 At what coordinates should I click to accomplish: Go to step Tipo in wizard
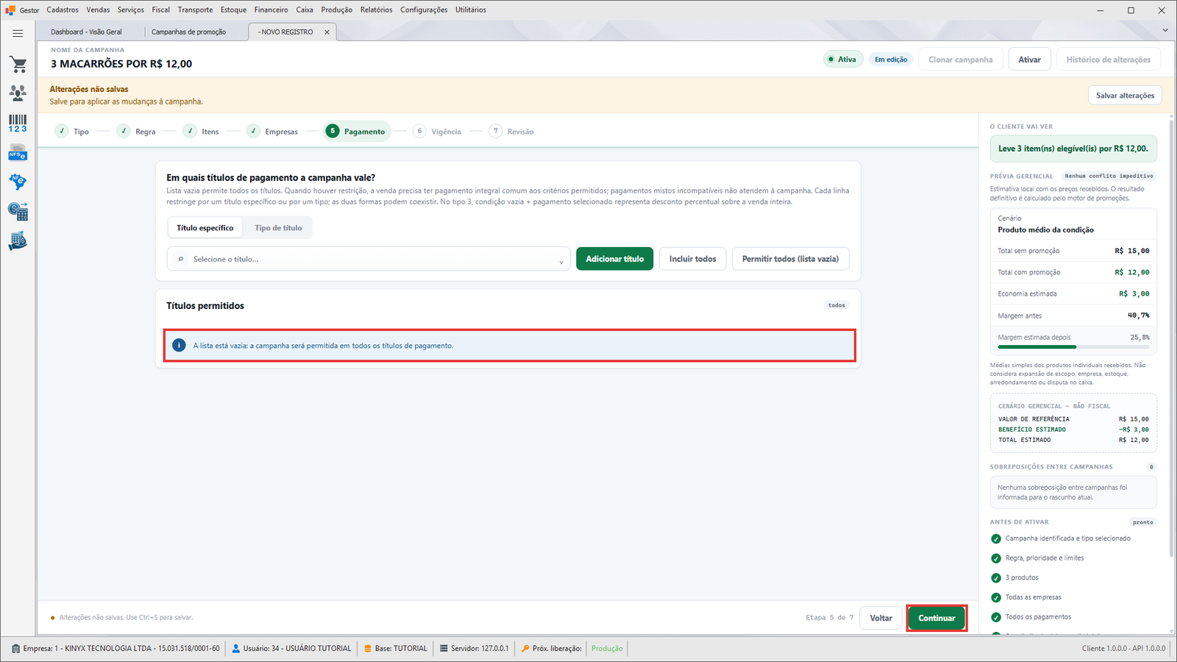[x=72, y=132]
